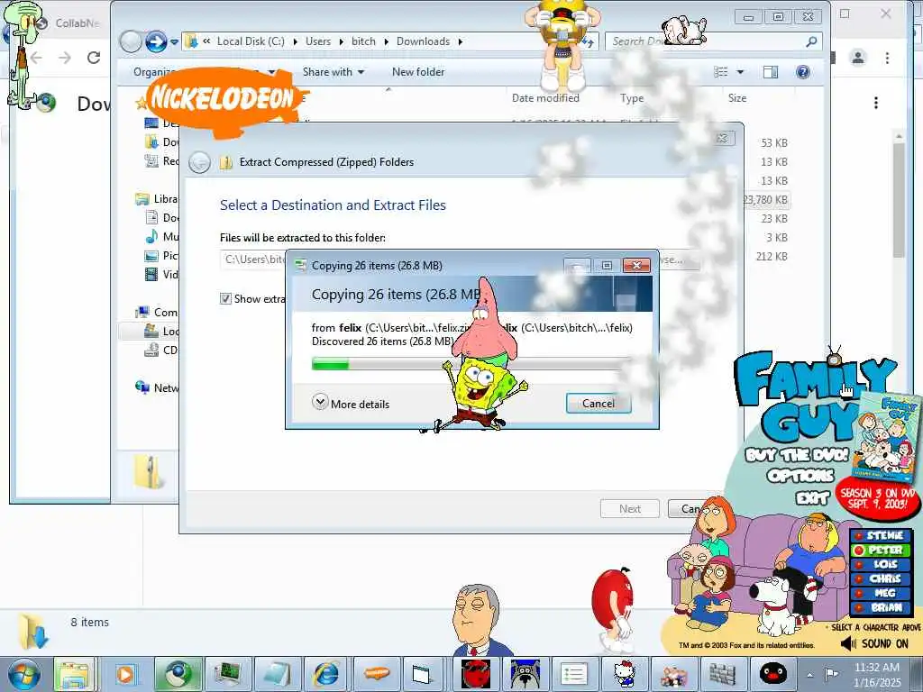Open the Share with dropdown
This screenshot has width=923, height=692.
point(334,72)
